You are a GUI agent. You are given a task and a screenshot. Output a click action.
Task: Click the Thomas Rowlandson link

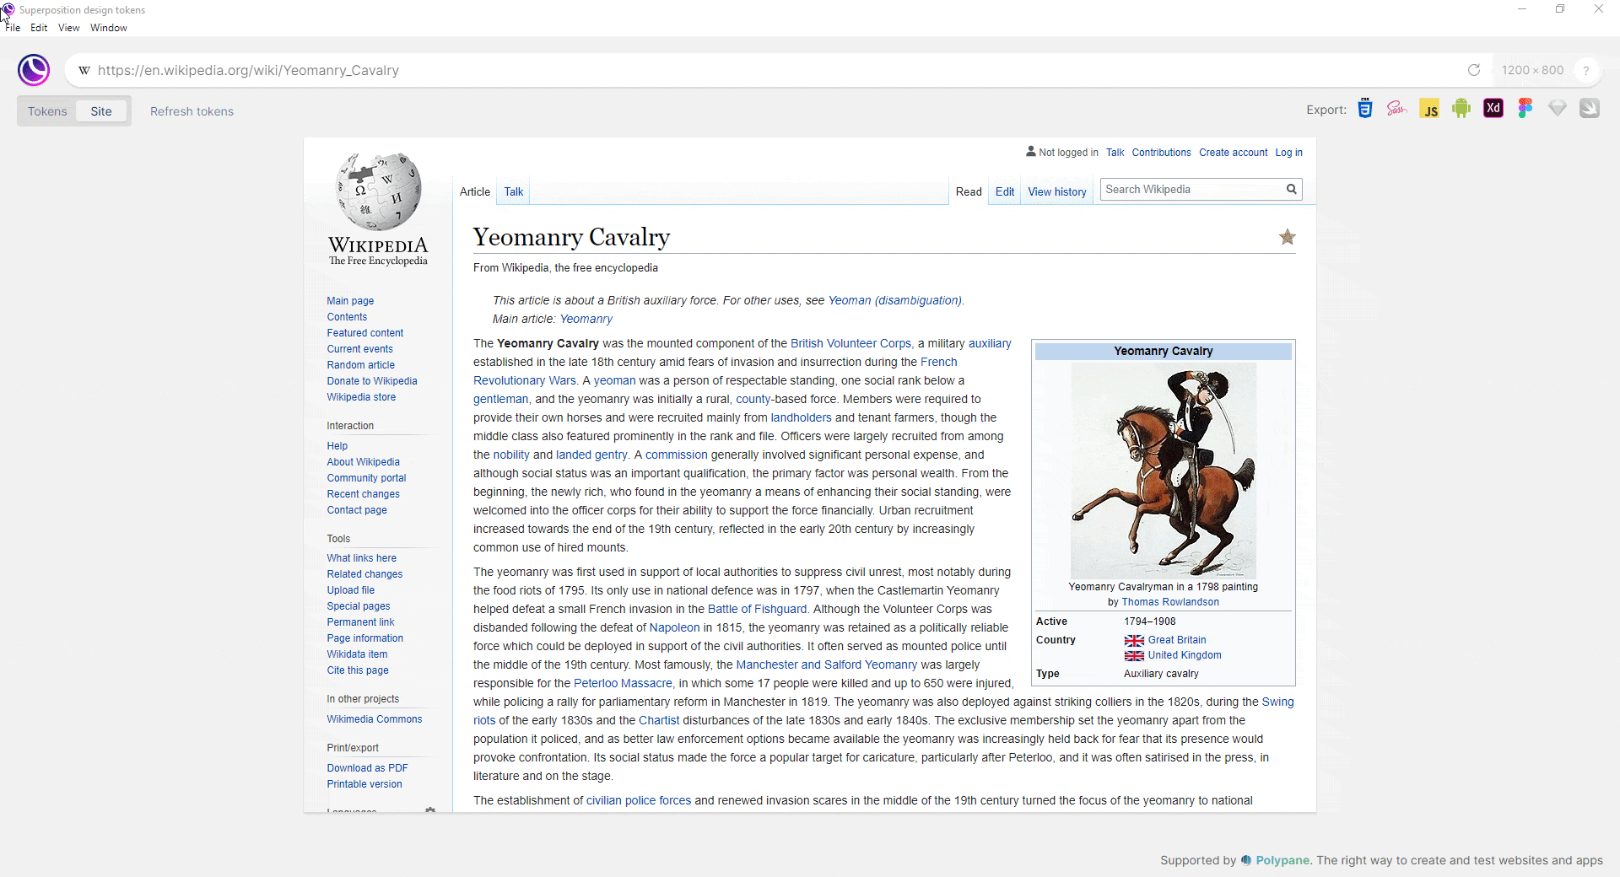1170,602
